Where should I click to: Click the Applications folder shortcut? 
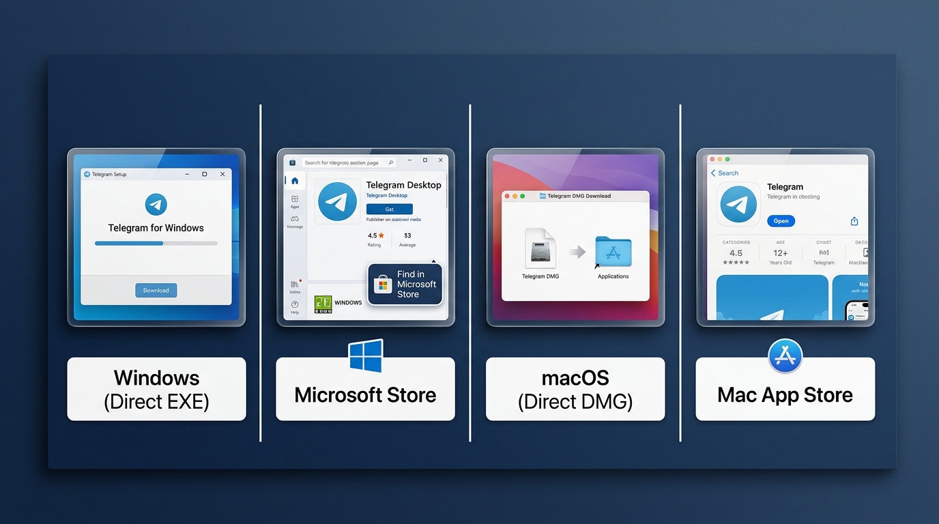[x=613, y=251]
